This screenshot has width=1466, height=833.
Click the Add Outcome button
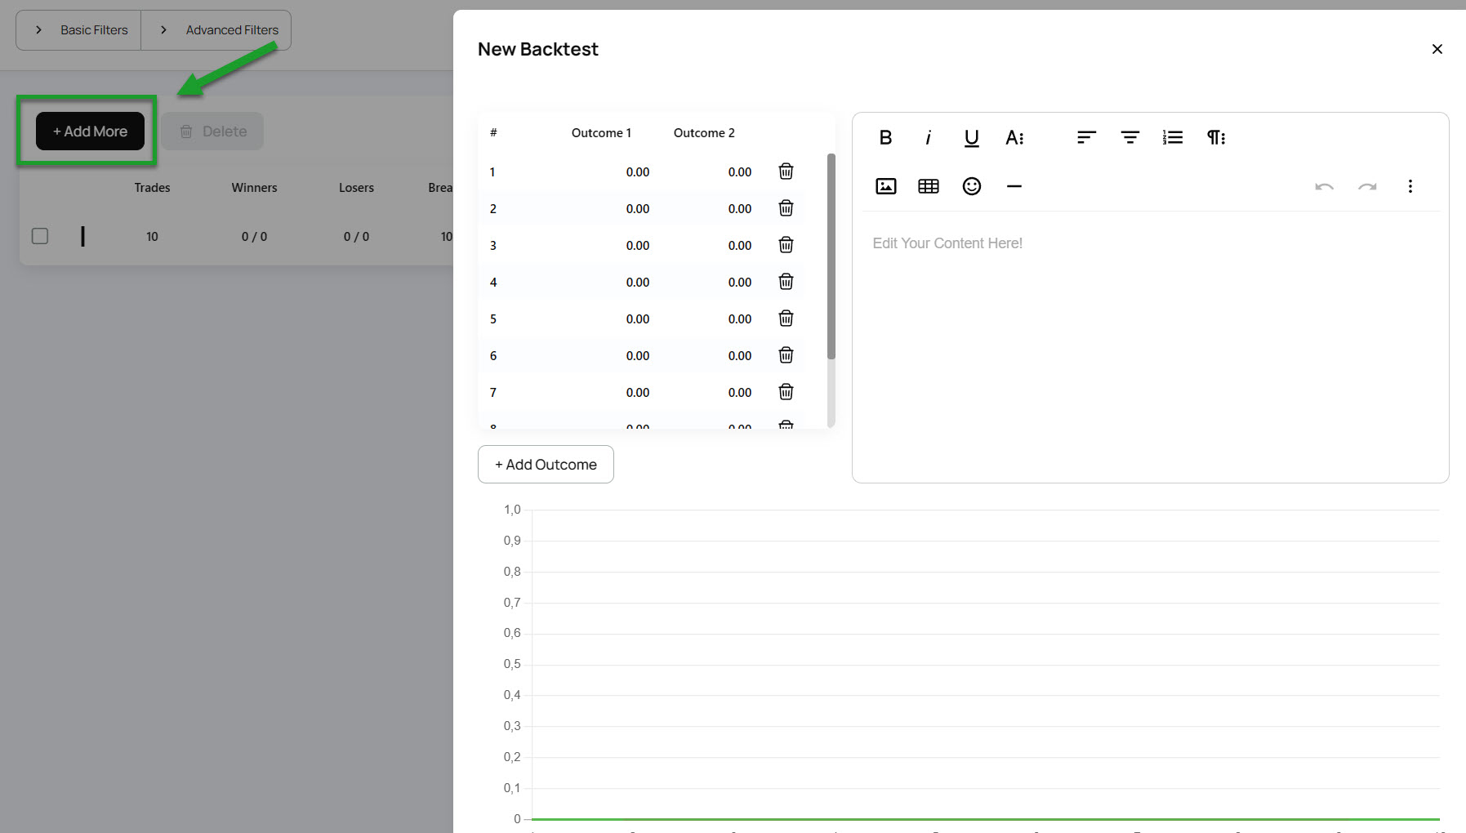pyautogui.click(x=546, y=464)
